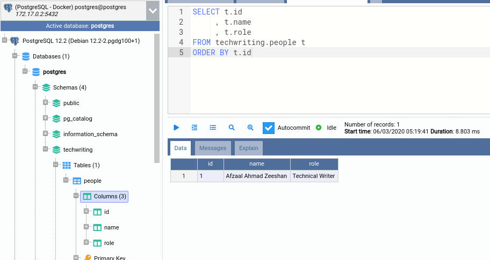Collapse the Tables (1) node
Image resolution: width=490 pixels, height=260 pixels.
(x=56, y=165)
